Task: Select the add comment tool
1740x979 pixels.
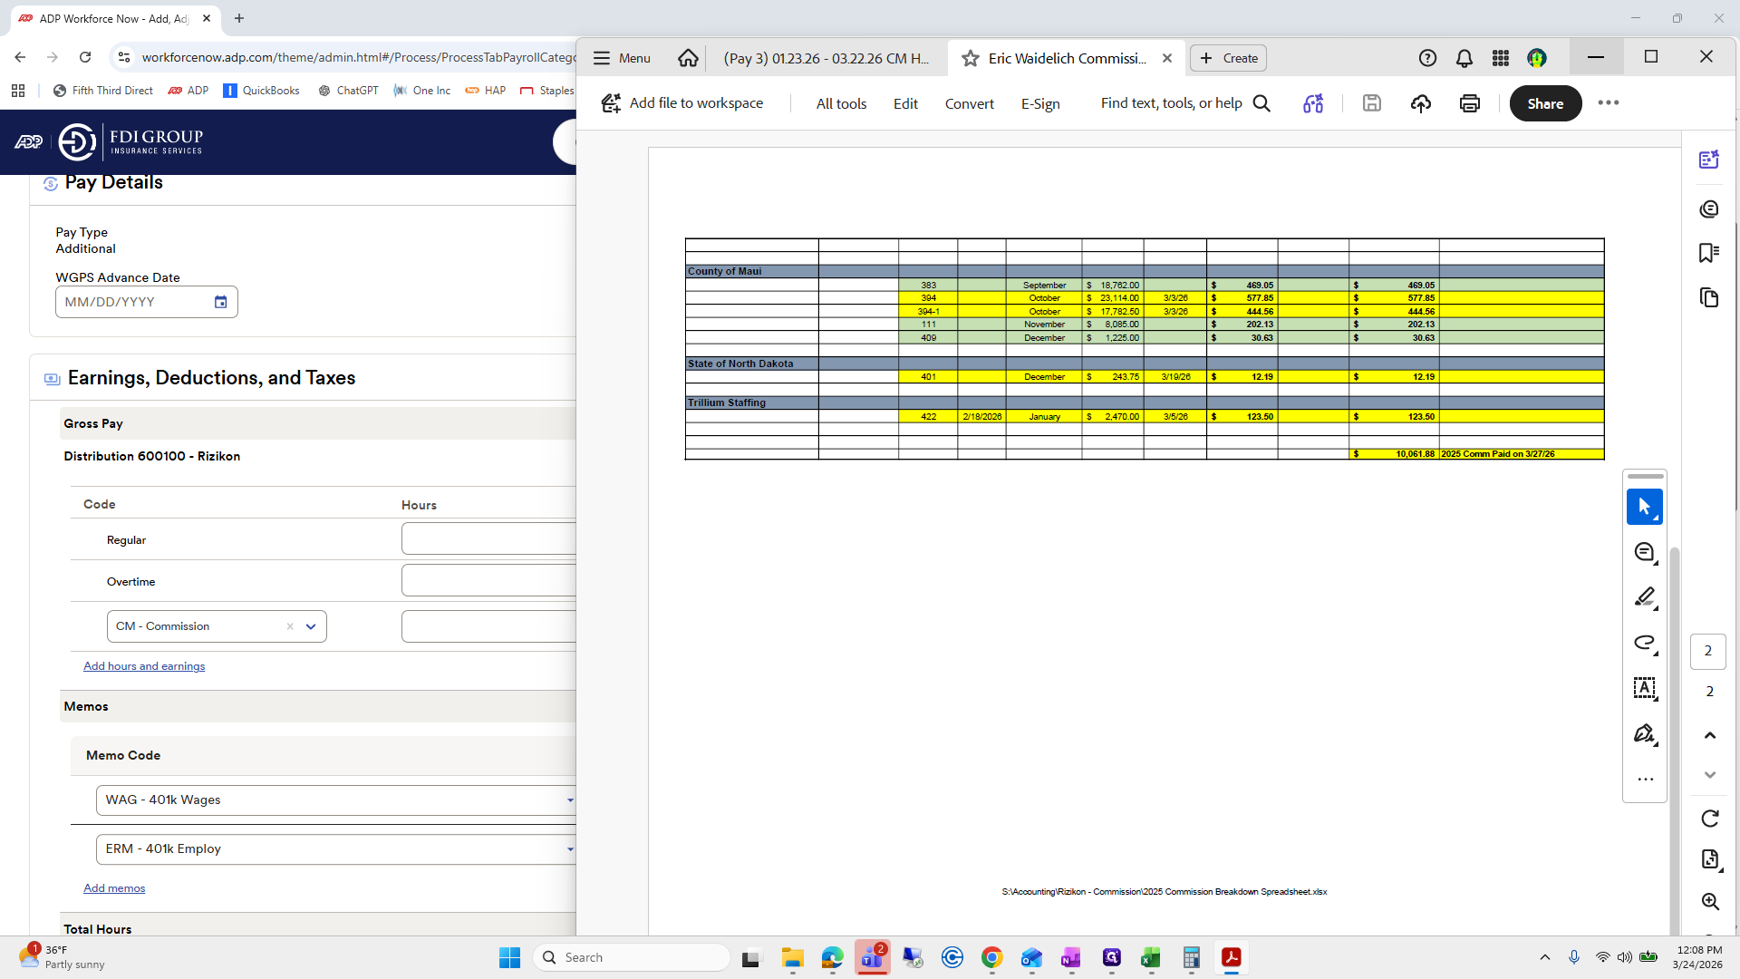Action: click(x=1644, y=552)
